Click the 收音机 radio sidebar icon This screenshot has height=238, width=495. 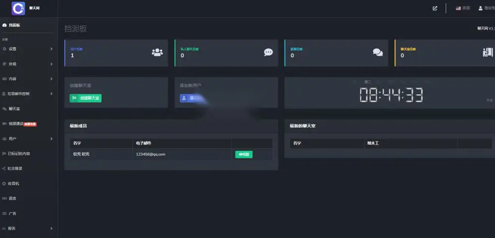click(4, 184)
